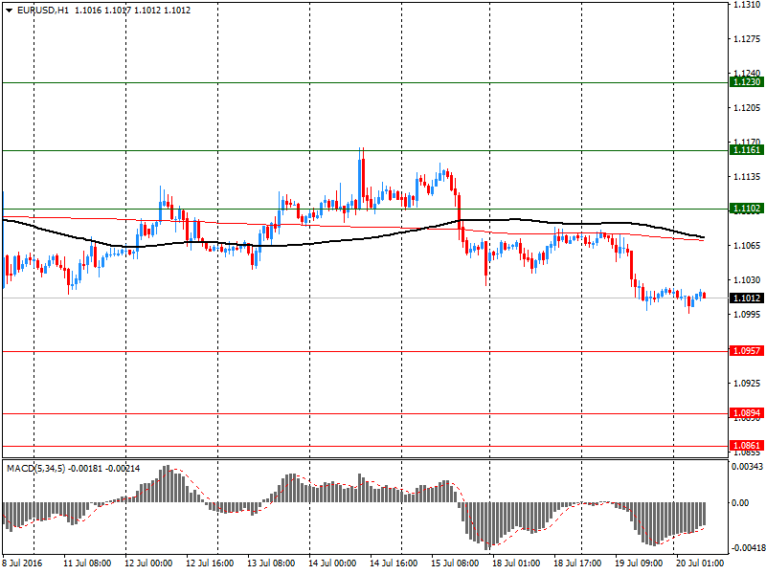Click the 20 Jul 01:00 time axis label

(700, 563)
